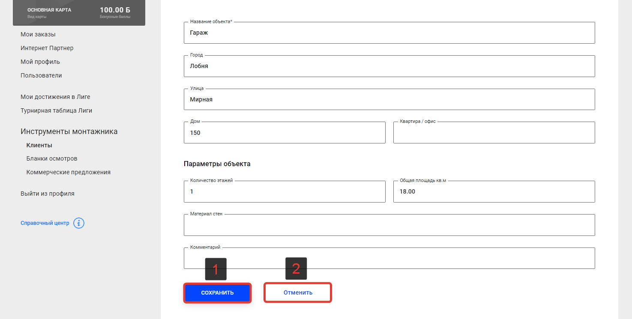Click the Комментарий field

click(x=389, y=258)
